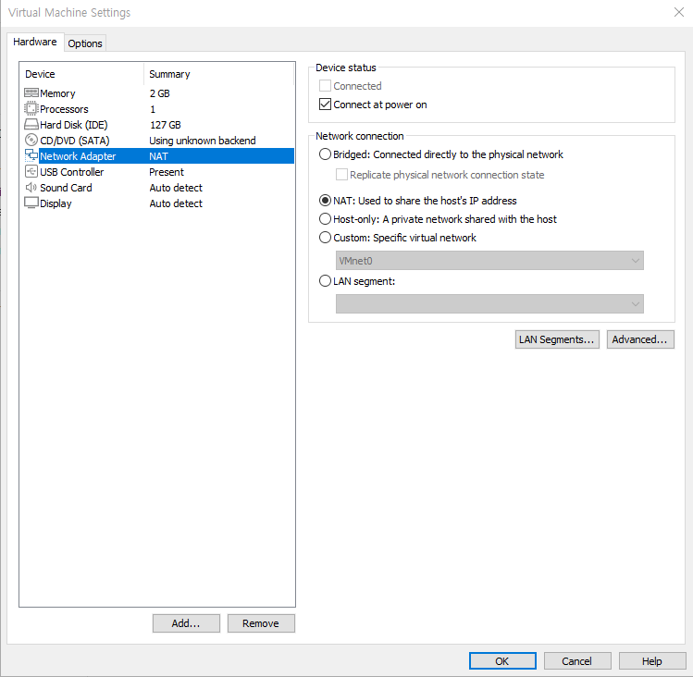Cancel the Virtual Machine Settings dialog

[577, 661]
